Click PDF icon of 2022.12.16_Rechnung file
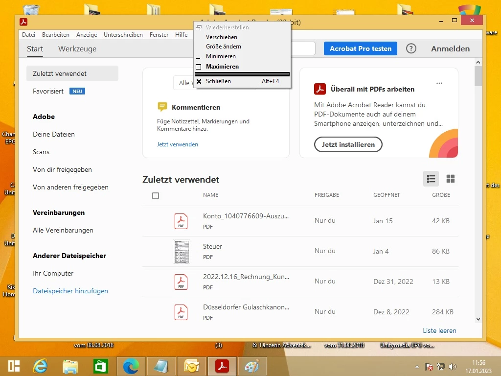Screen dimensions: 501x376 pyautogui.click(x=181, y=282)
